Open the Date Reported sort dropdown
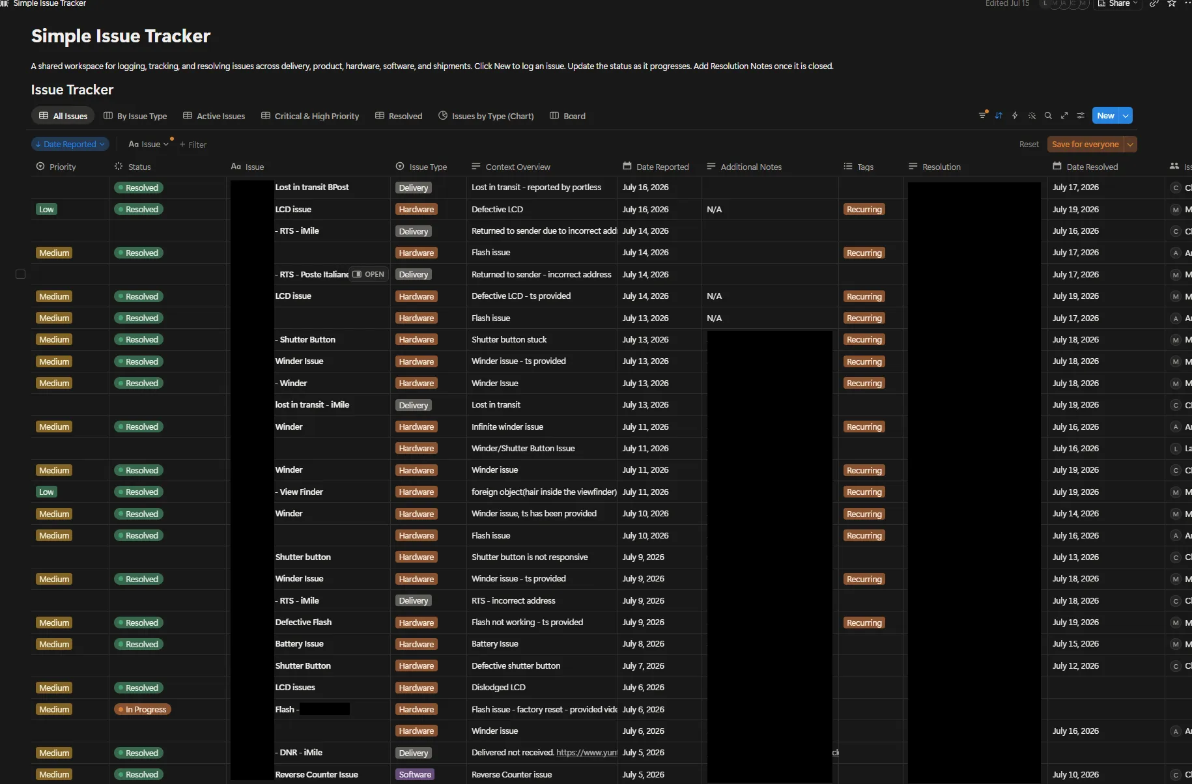This screenshot has height=784, width=1192. point(70,145)
